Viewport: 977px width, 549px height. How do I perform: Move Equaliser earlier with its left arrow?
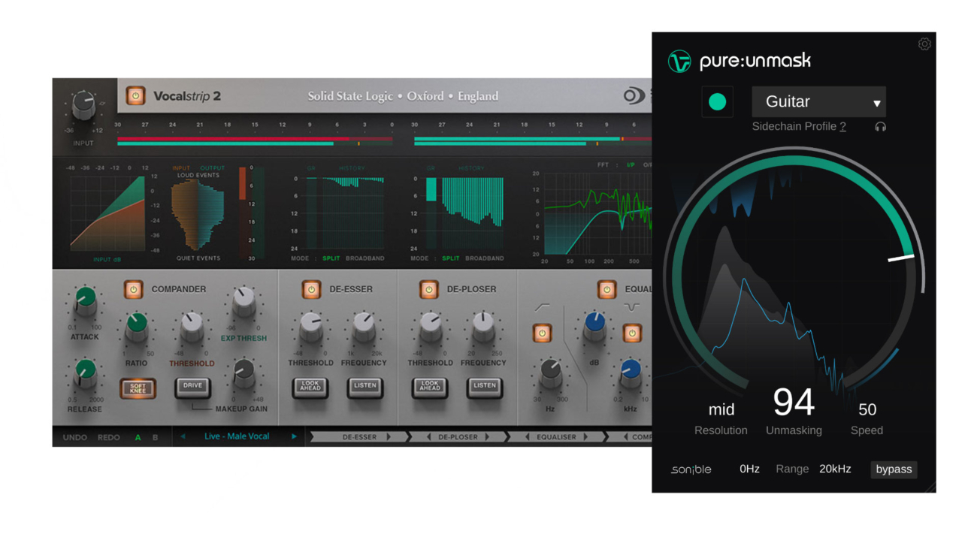click(528, 437)
